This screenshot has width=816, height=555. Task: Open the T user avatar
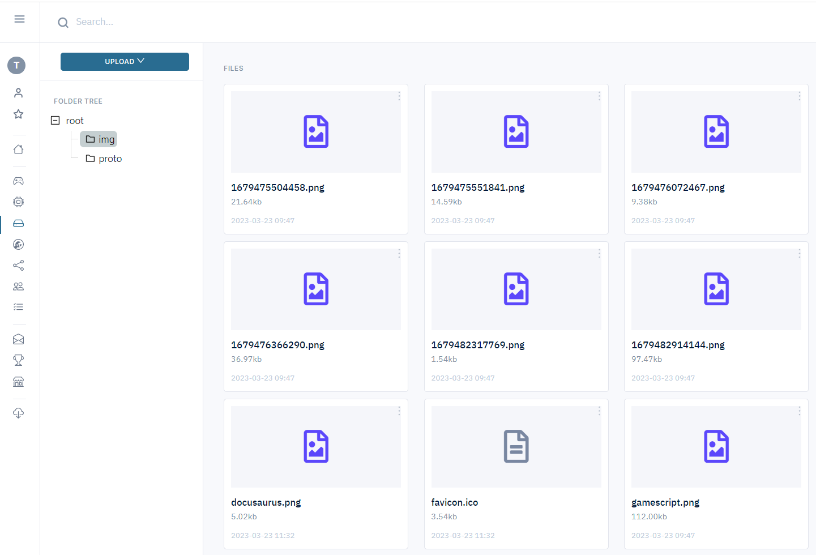click(16, 65)
